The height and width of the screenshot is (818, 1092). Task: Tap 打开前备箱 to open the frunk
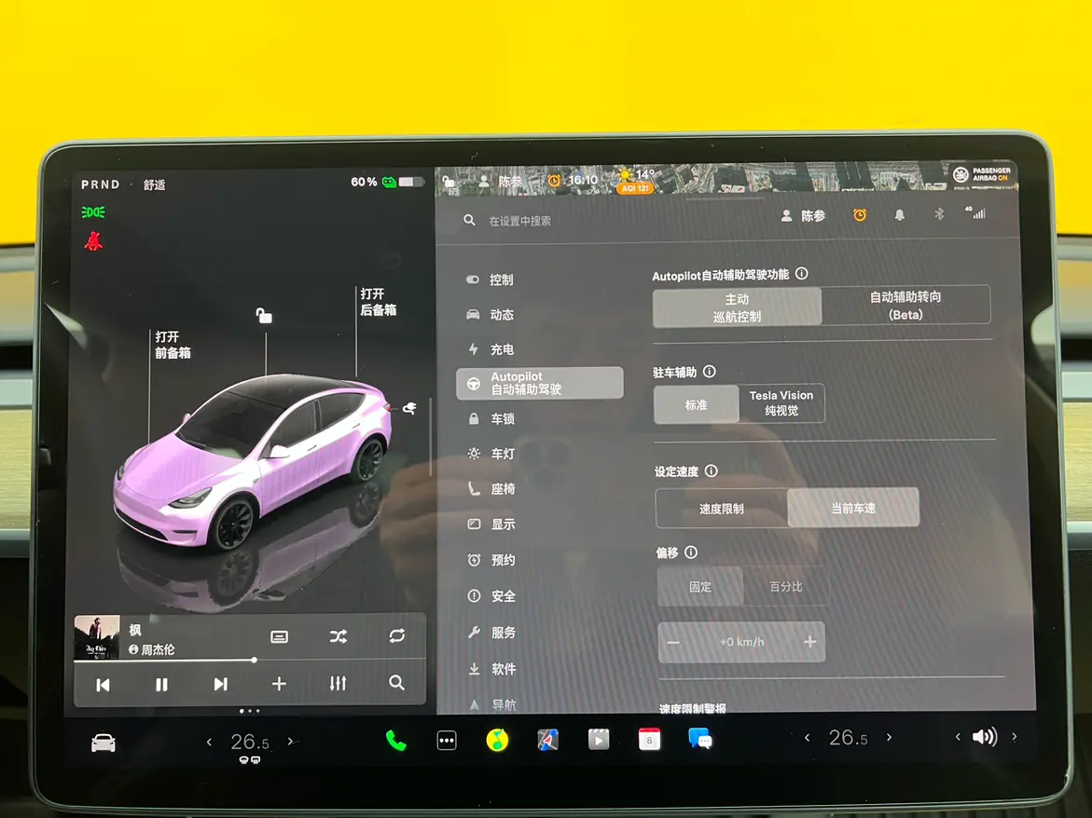[x=173, y=345]
